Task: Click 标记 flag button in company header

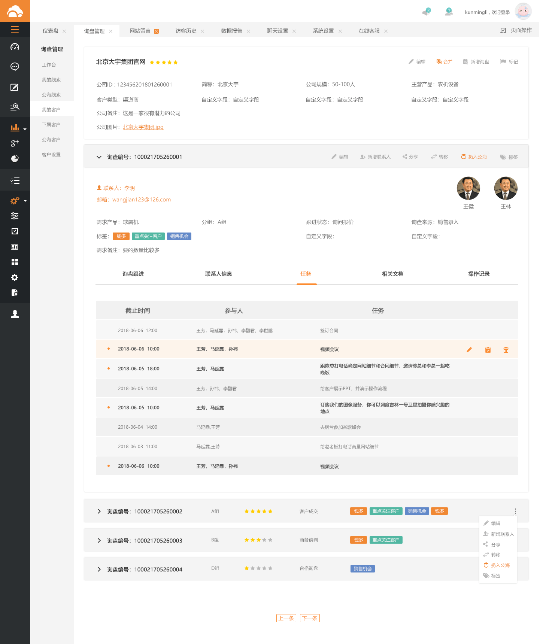Action: [509, 62]
